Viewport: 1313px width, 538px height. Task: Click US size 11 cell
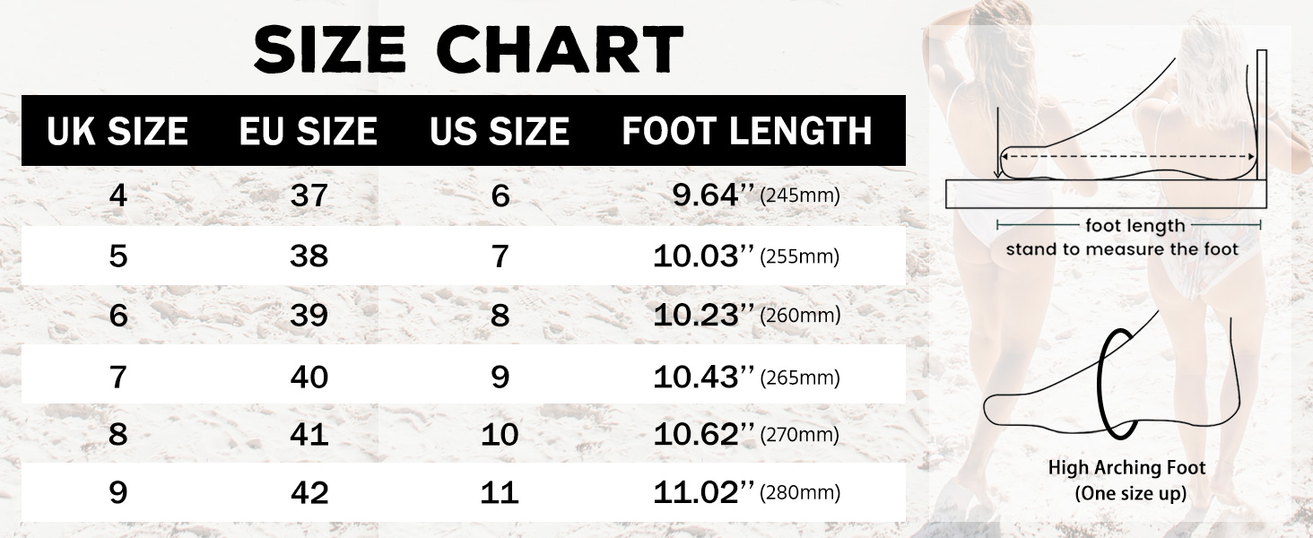500,493
